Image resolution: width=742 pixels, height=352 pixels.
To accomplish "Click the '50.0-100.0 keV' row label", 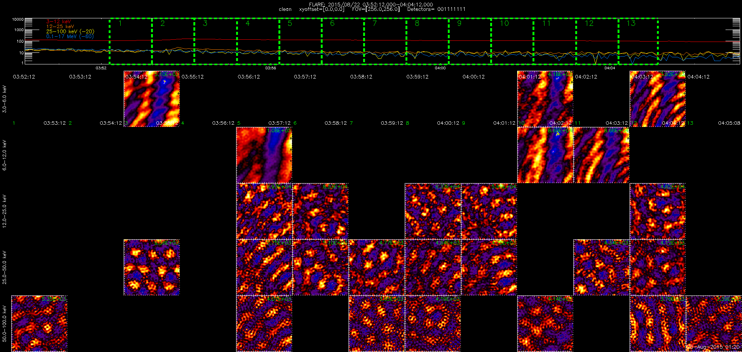I will tap(4, 324).
